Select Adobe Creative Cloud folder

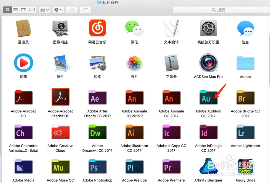click(60, 132)
